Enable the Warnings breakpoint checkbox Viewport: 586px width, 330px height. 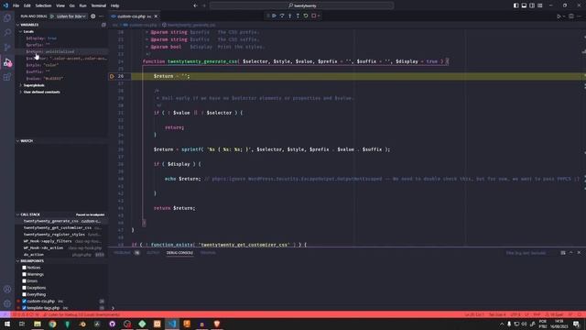click(x=25, y=274)
